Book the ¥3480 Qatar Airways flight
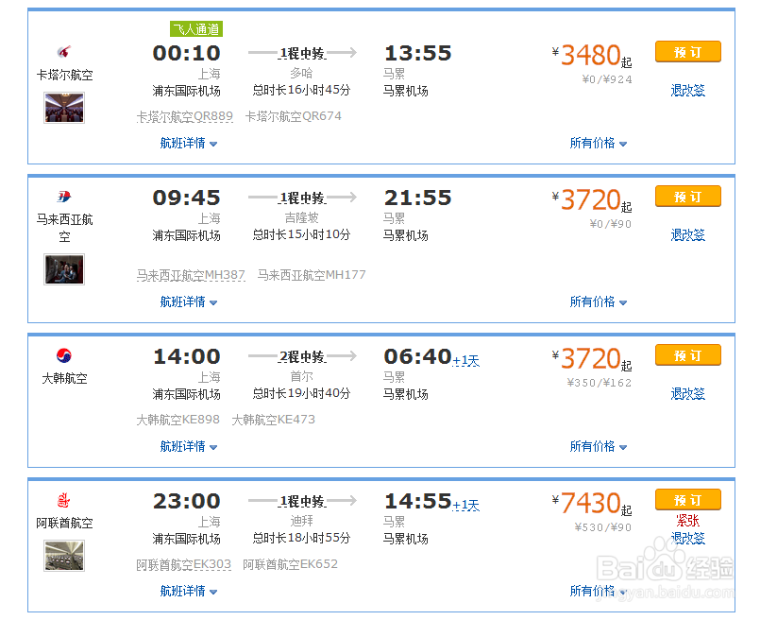The height and width of the screenshot is (620, 777). coord(687,52)
